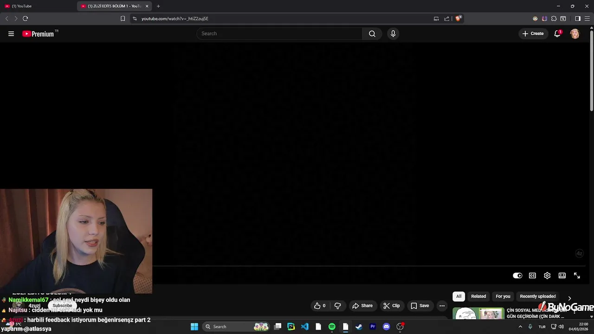Image resolution: width=594 pixels, height=334 pixels.
Task: Open the recommended video thumbnail
Action: click(x=478, y=313)
